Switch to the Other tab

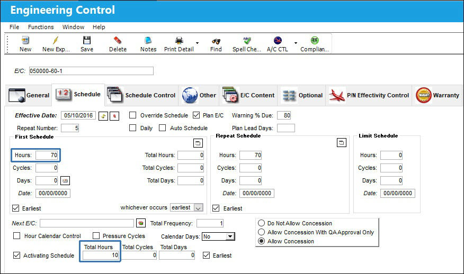point(199,95)
